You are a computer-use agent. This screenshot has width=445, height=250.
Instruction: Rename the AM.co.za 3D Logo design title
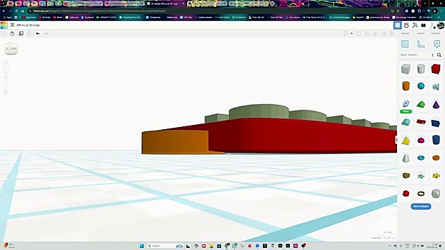(x=28, y=25)
